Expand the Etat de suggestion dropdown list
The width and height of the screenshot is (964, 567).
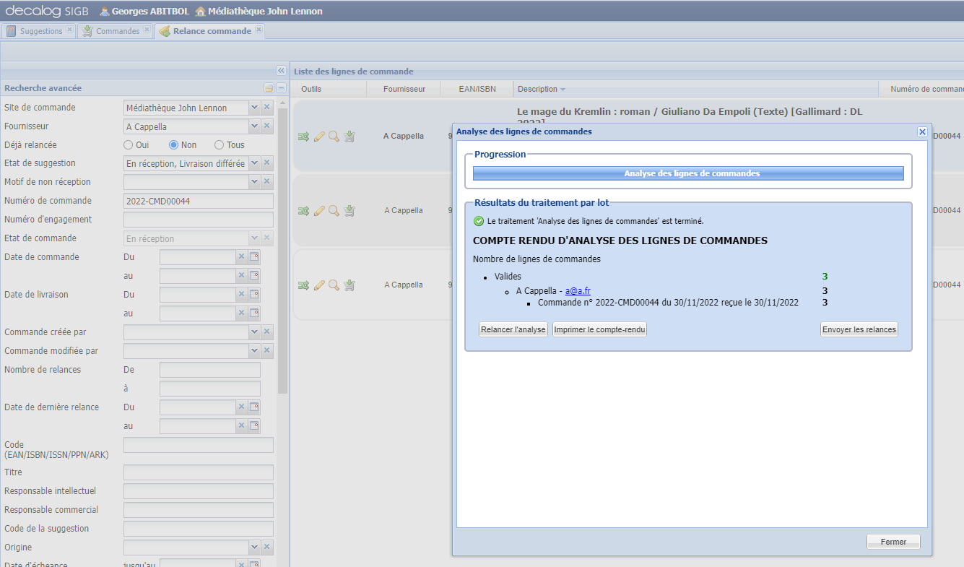point(254,163)
